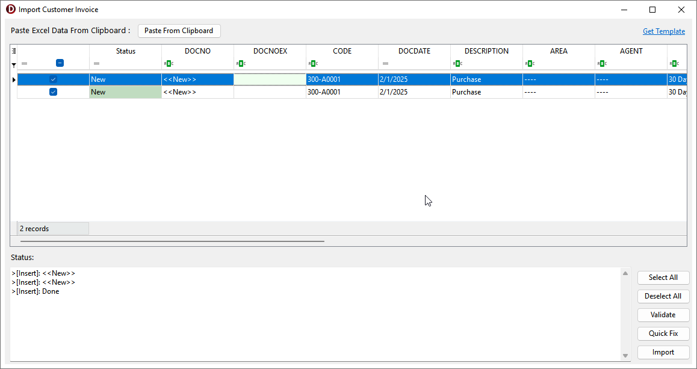Image resolution: width=697 pixels, height=369 pixels.
Task: Click the DOCNOEX column filter operator icon
Action: pos(241,64)
